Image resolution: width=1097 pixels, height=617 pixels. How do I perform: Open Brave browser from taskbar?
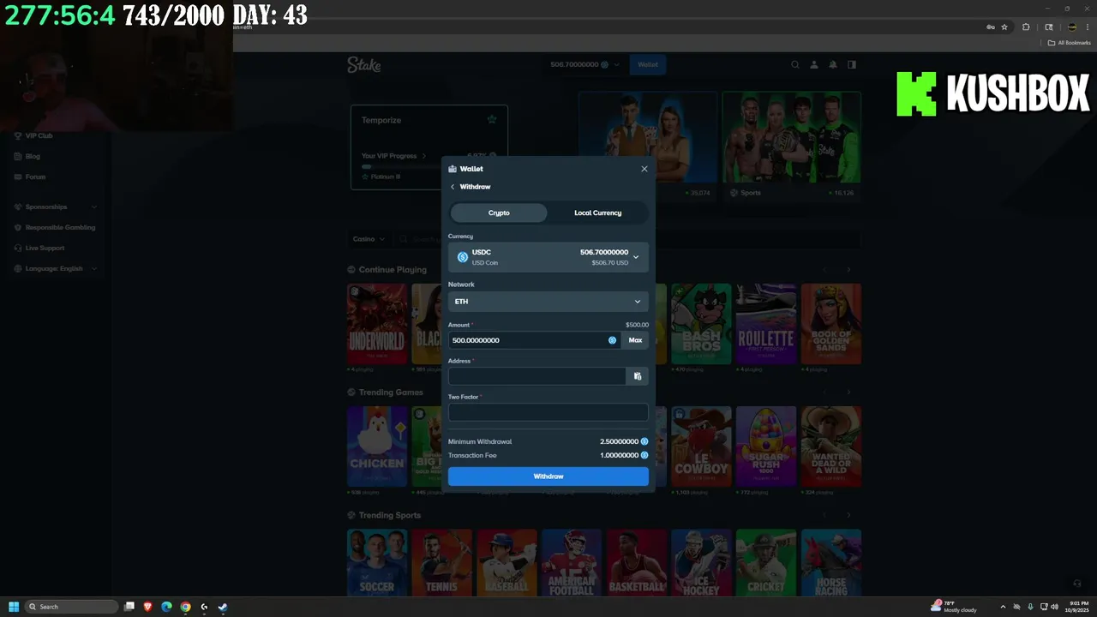point(147,607)
